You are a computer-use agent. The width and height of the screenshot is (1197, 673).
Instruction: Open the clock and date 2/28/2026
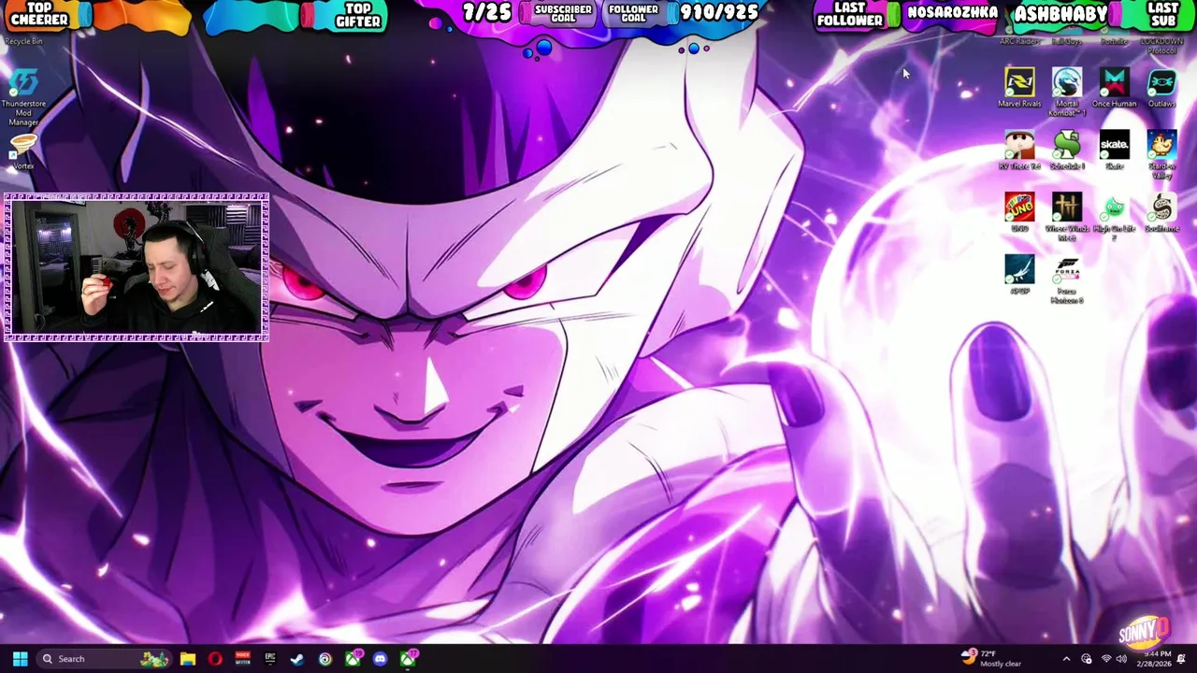(x=1152, y=659)
